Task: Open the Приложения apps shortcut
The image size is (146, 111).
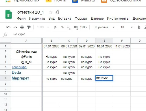Action: click(x=23, y=1)
